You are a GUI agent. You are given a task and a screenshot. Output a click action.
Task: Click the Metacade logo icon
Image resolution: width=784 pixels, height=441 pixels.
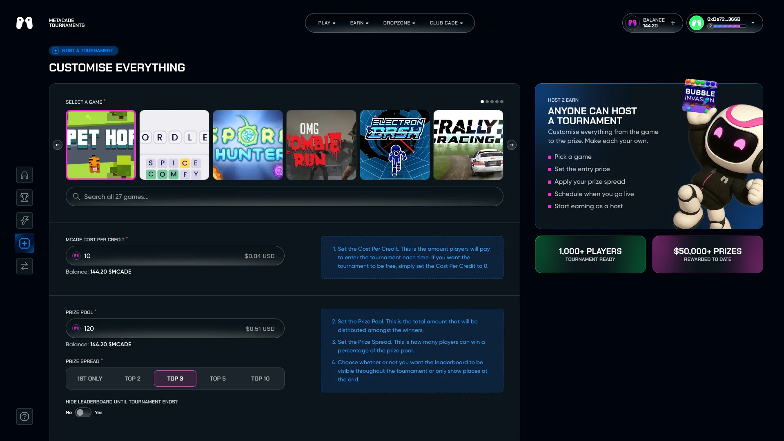(24, 23)
